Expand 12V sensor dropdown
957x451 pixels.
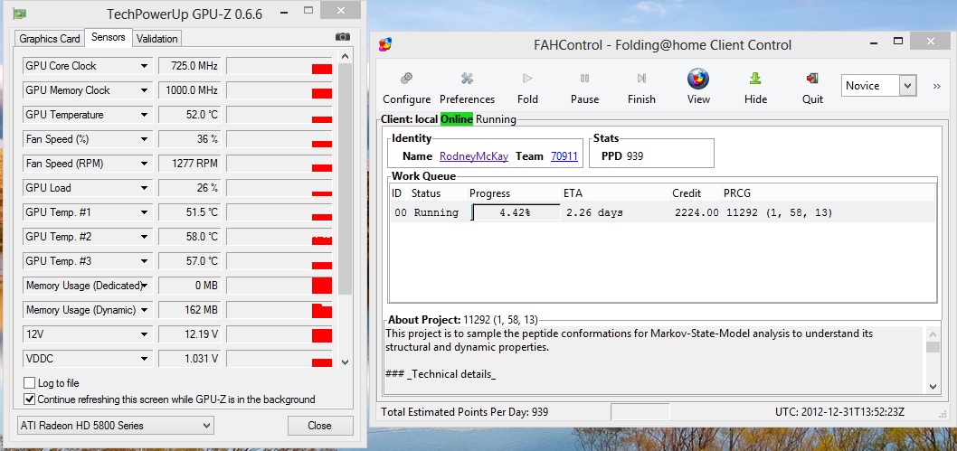[144, 334]
